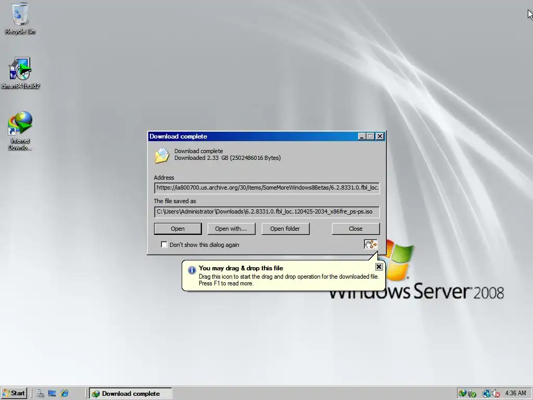This screenshot has height=400, width=533.
Task: Click the network connection tray icon
Action: (487, 394)
